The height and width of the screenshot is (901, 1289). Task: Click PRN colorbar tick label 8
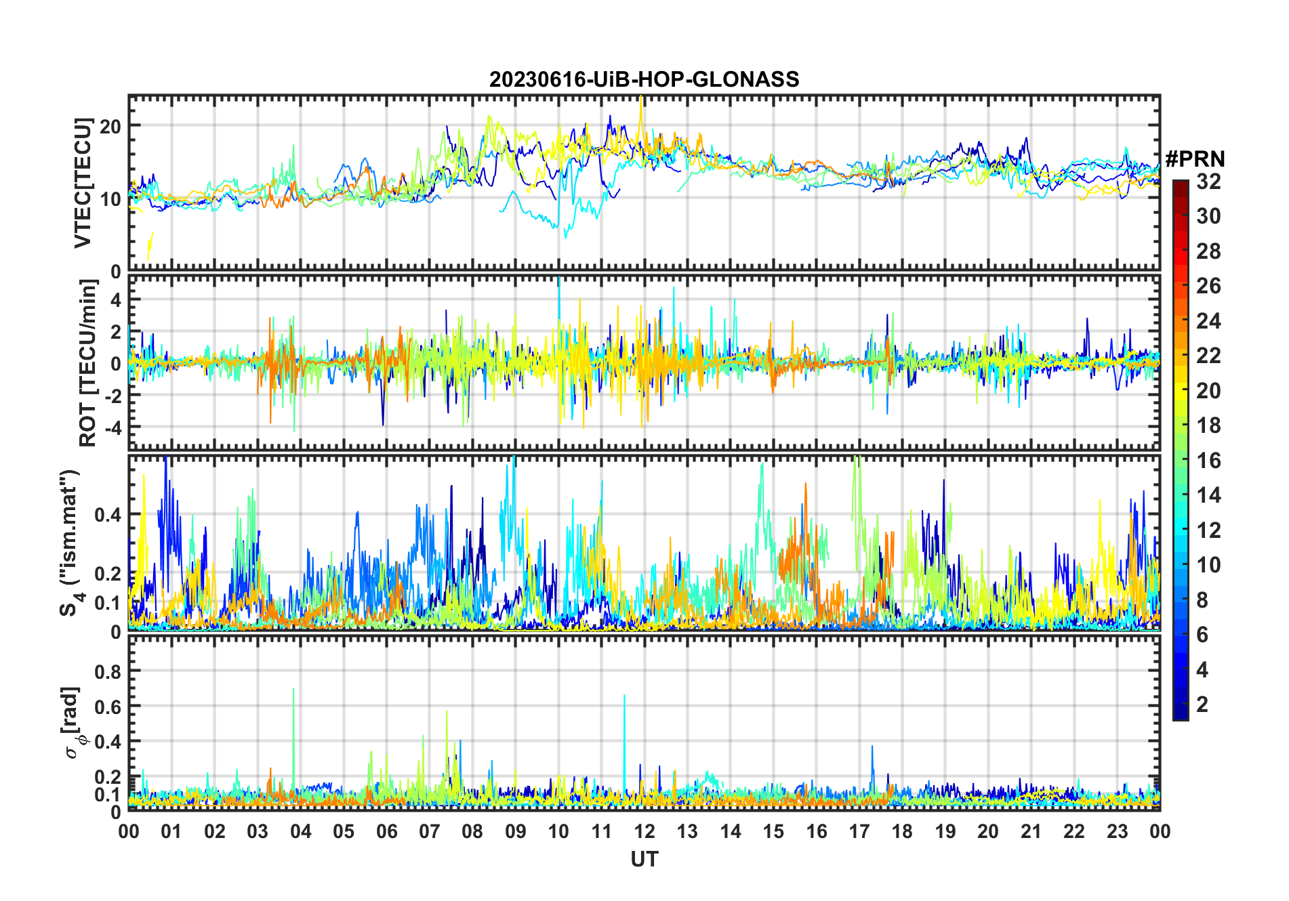1202,600
